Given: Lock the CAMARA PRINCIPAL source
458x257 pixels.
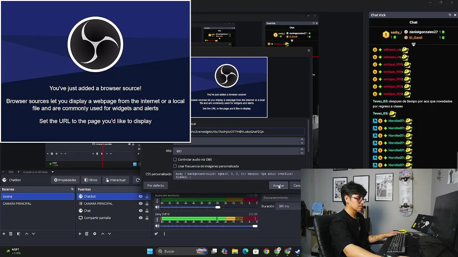Looking at the screenshot, I should pos(147,203).
